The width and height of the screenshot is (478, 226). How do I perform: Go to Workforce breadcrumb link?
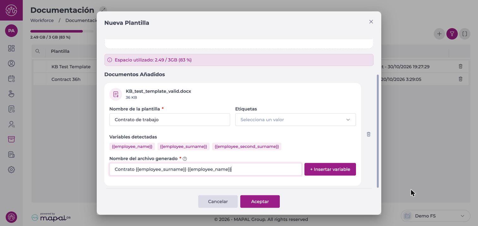42,20
